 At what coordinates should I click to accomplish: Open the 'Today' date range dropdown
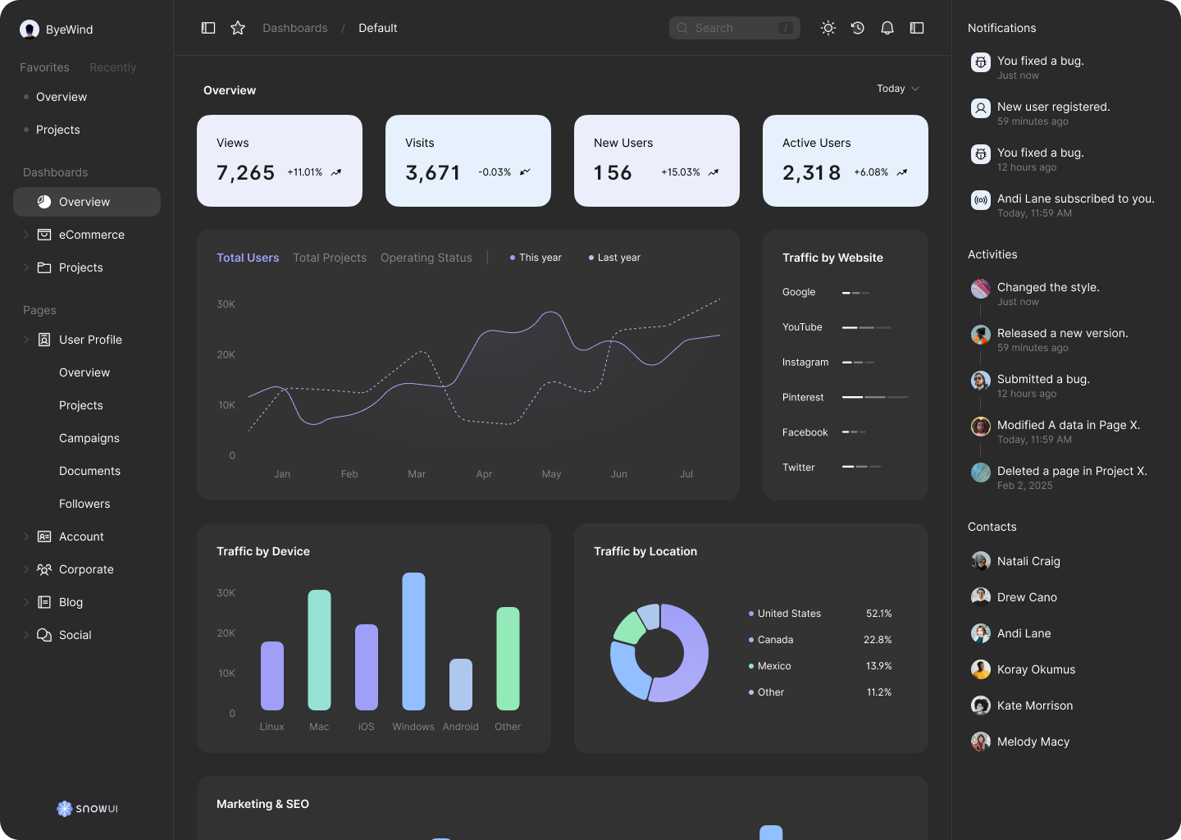[x=896, y=89]
